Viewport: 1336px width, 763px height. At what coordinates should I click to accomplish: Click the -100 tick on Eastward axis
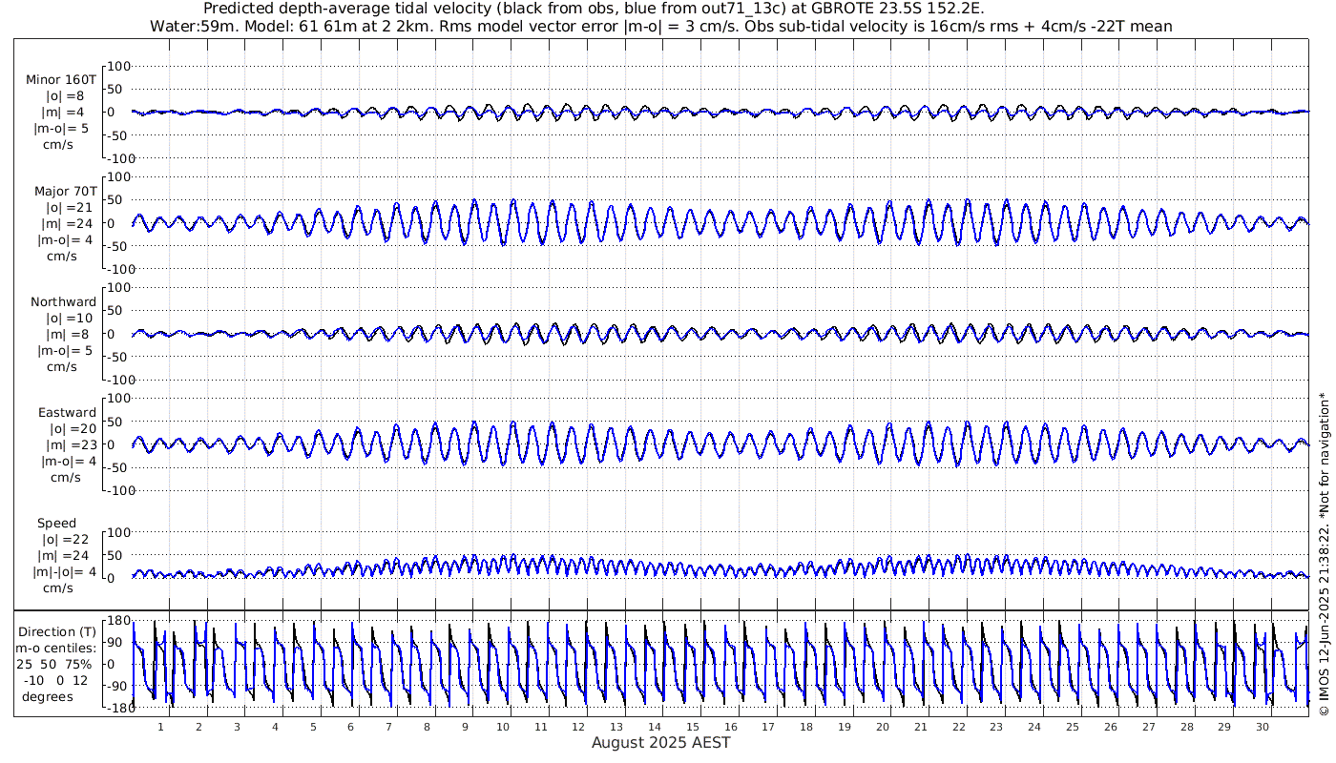(115, 490)
